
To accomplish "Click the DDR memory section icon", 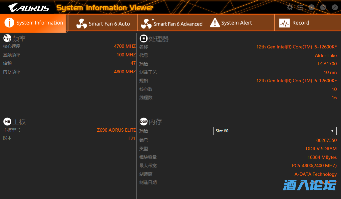I will 144,121.
